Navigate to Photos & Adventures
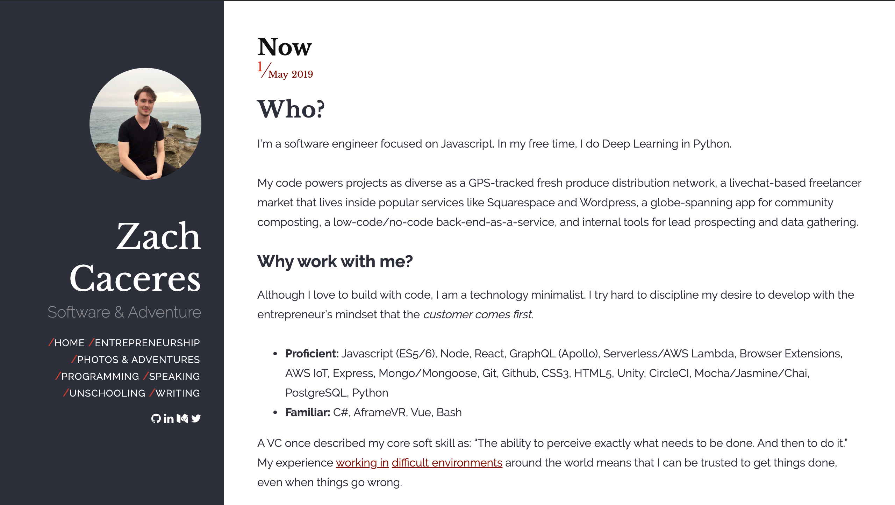This screenshot has width=895, height=505. tap(138, 360)
